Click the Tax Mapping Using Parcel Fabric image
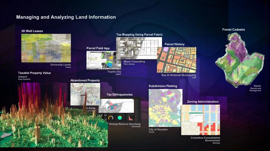The width and height of the screenshot is (270, 151). [139, 47]
